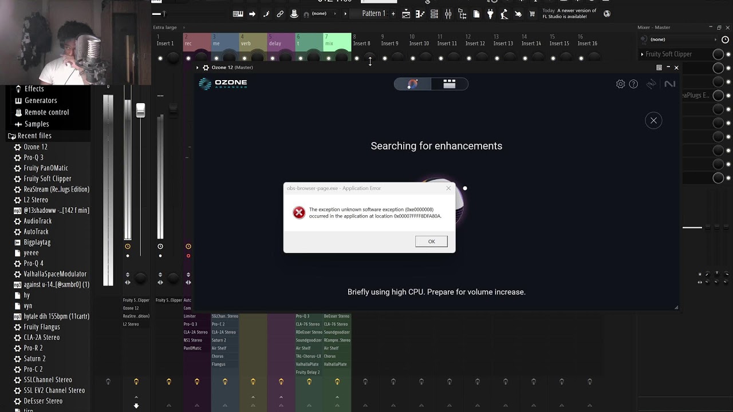Open the Saturn 2 effect slot on me track
This screenshot has width=733, height=412.
coord(225,340)
